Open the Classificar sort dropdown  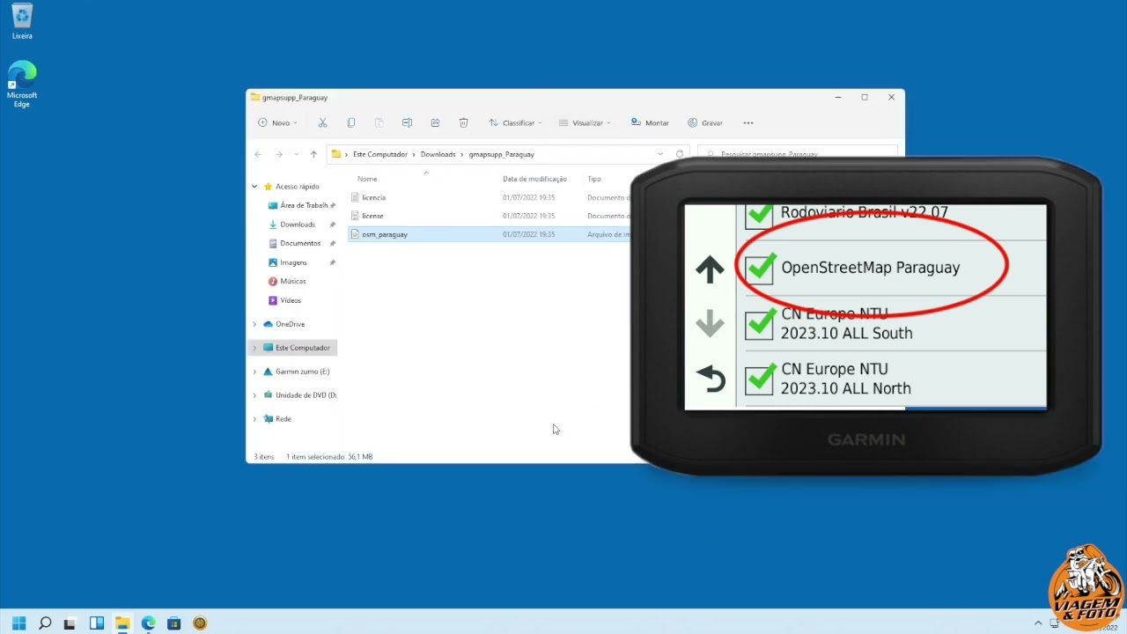tap(516, 123)
